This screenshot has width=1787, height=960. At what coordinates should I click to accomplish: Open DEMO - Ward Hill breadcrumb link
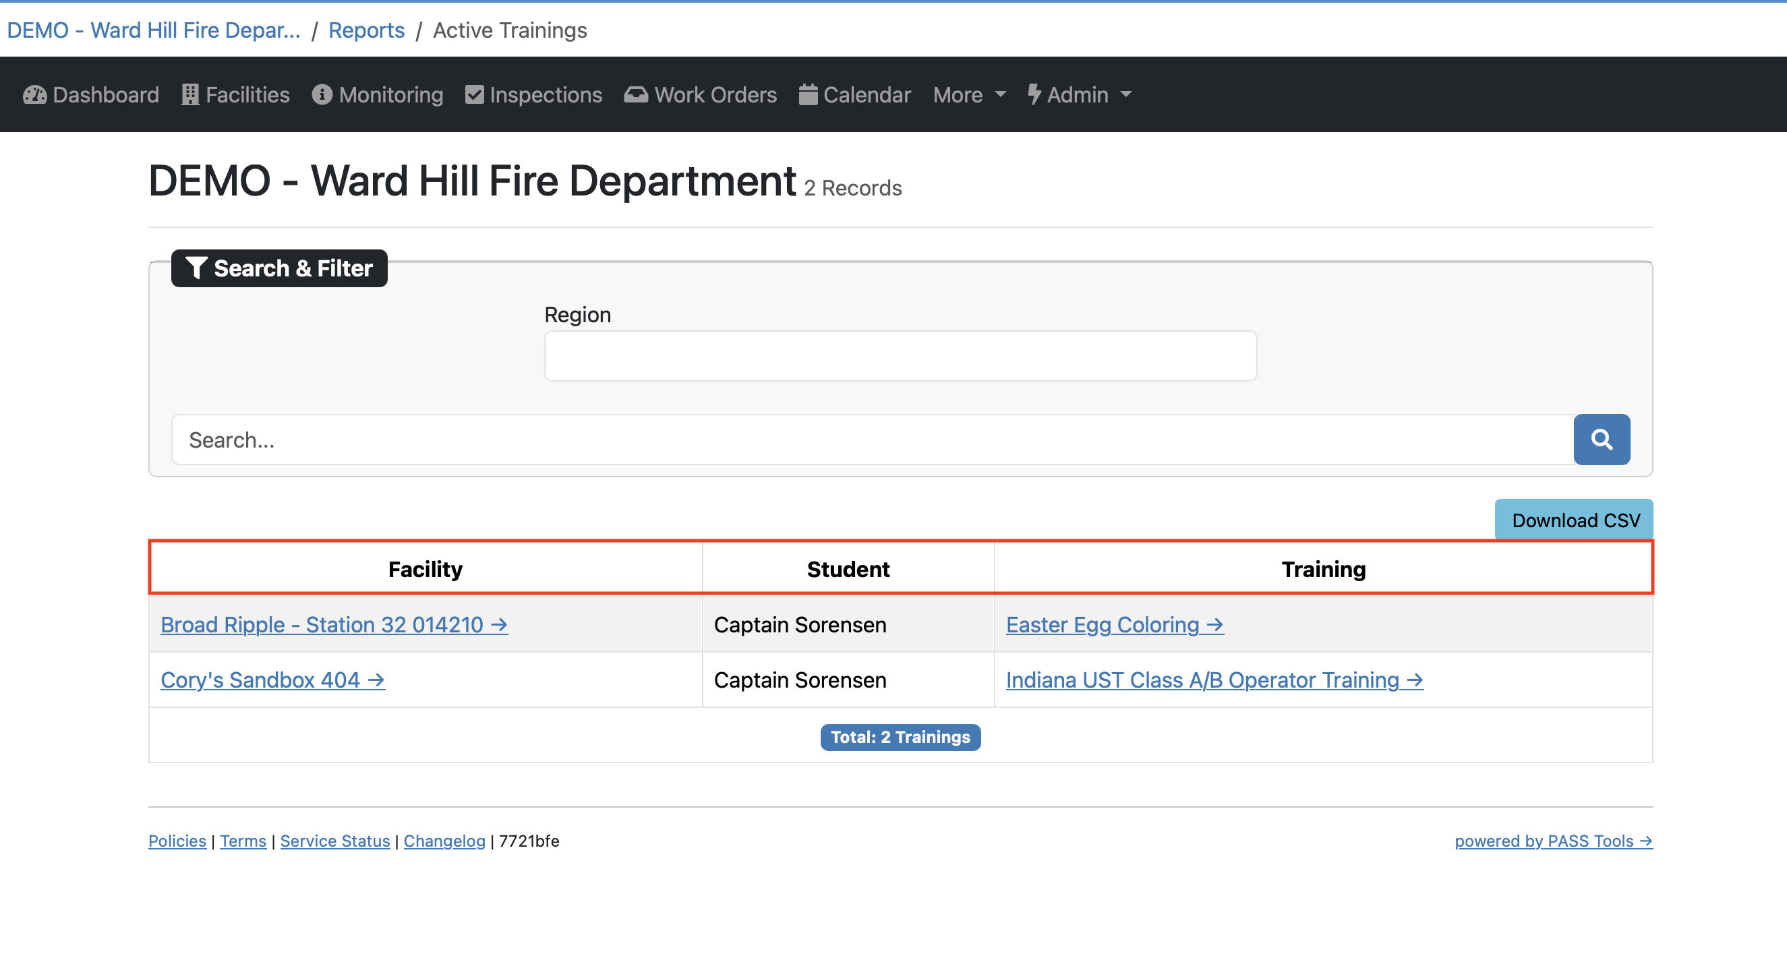(x=153, y=30)
